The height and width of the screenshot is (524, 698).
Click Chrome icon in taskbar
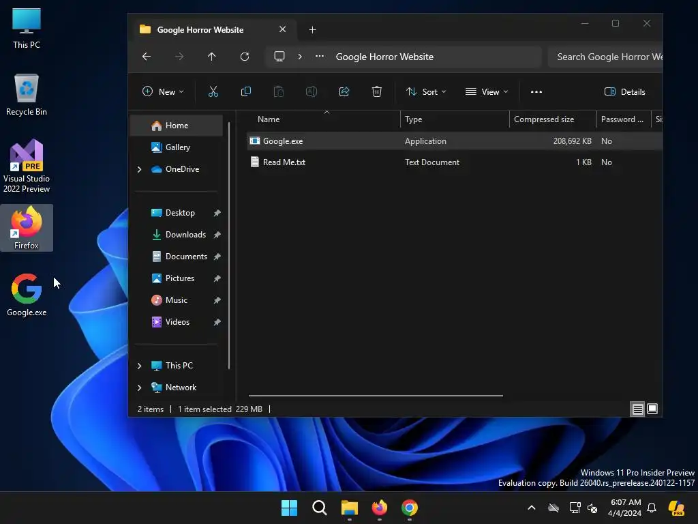click(410, 508)
